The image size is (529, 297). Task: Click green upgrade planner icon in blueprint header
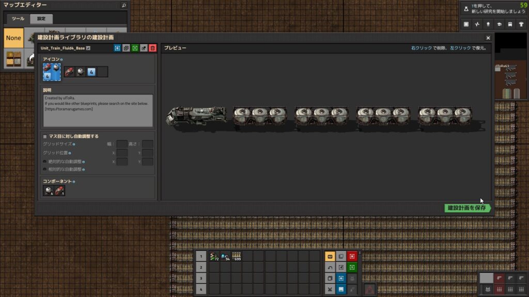135,48
